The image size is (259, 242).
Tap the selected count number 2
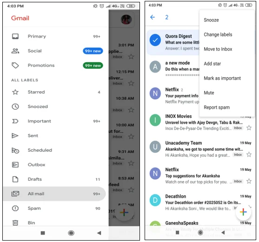pyautogui.click(x=166, y=17)
